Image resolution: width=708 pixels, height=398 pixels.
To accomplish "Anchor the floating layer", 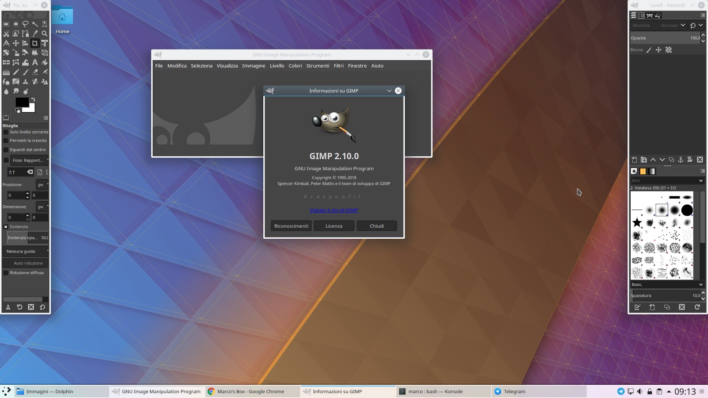I will [681, 160].
